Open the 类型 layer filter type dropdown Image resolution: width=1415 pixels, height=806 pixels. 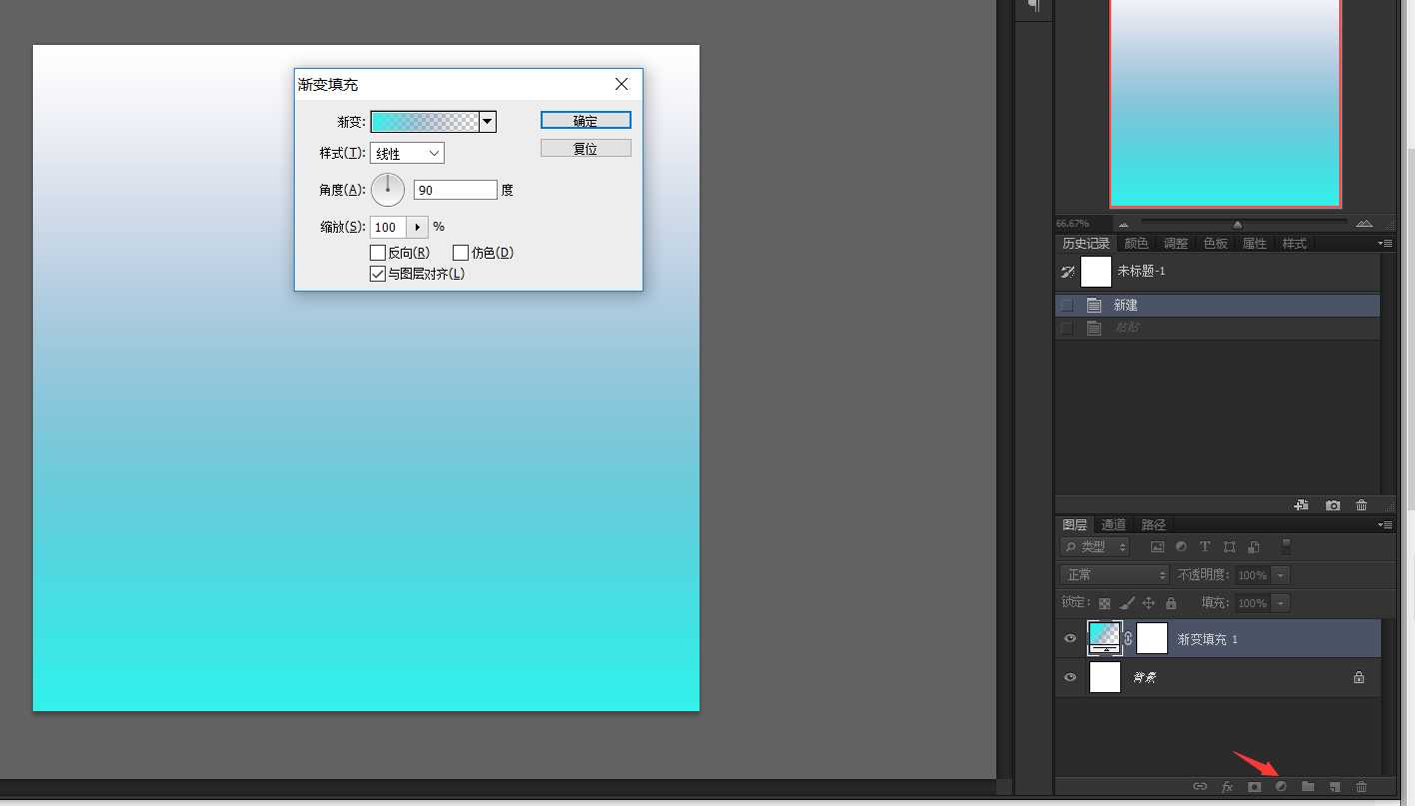(1095, 546)
